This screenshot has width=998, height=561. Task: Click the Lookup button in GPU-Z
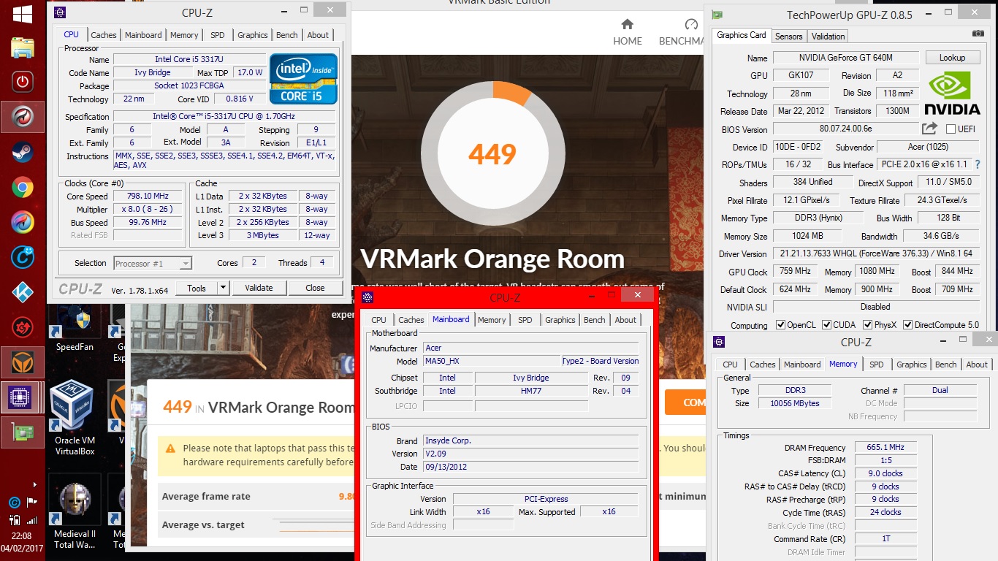pyautogui.click(x=952, y=58)
